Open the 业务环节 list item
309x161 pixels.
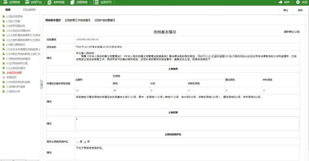102,2
